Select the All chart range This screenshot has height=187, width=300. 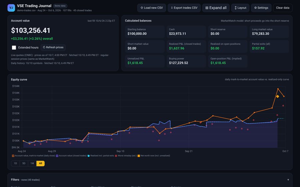[x=40, y=163]
